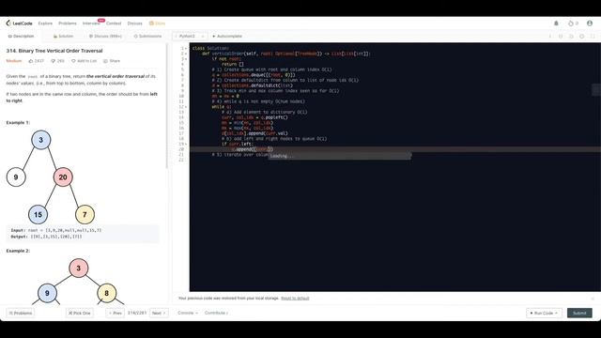Click the Pick One button
This screenshot has height=338, width=601.
[79, 313]
